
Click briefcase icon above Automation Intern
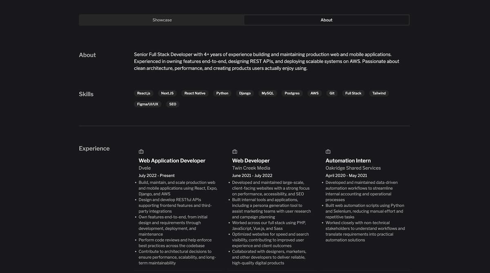click(328, 152)
